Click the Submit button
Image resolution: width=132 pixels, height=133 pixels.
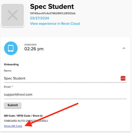tap(13, 105)
